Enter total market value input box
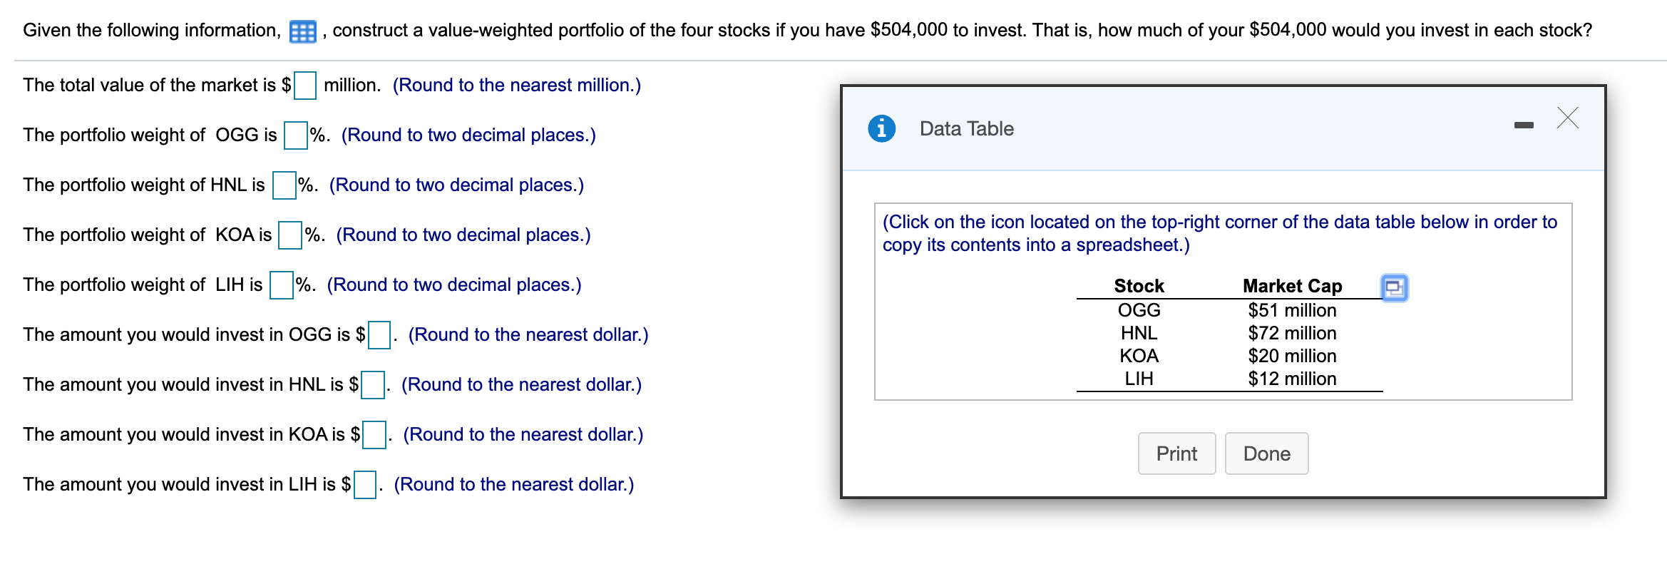This screenshot has height=569, width=1667. point(305,86)
